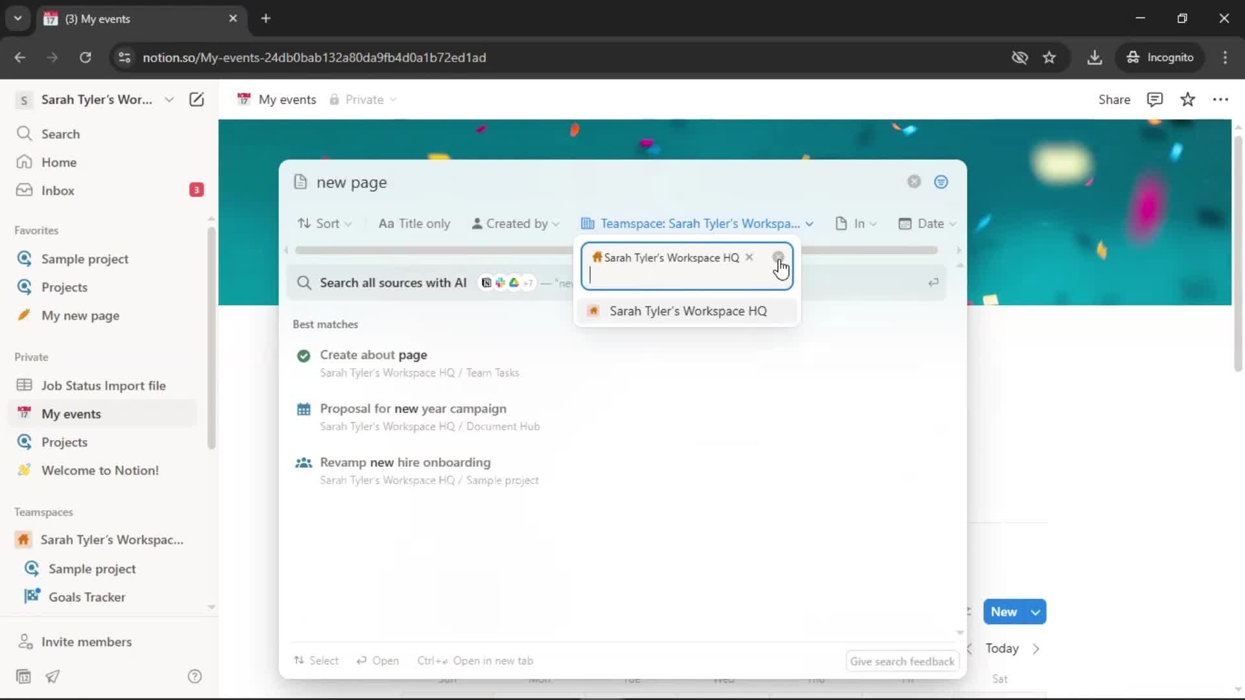The image size is (1245, 700).
Task: Open Job Status Import file page
Action: 104,386
